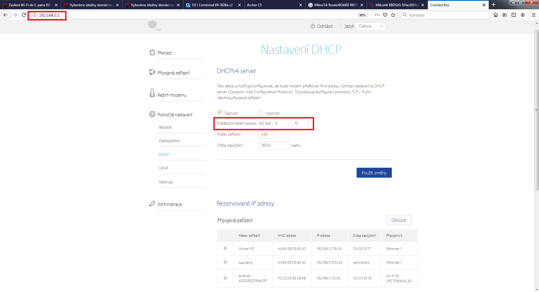Open the Čeština language dropdown
The image size is (539, 292).
coord(370,26)
